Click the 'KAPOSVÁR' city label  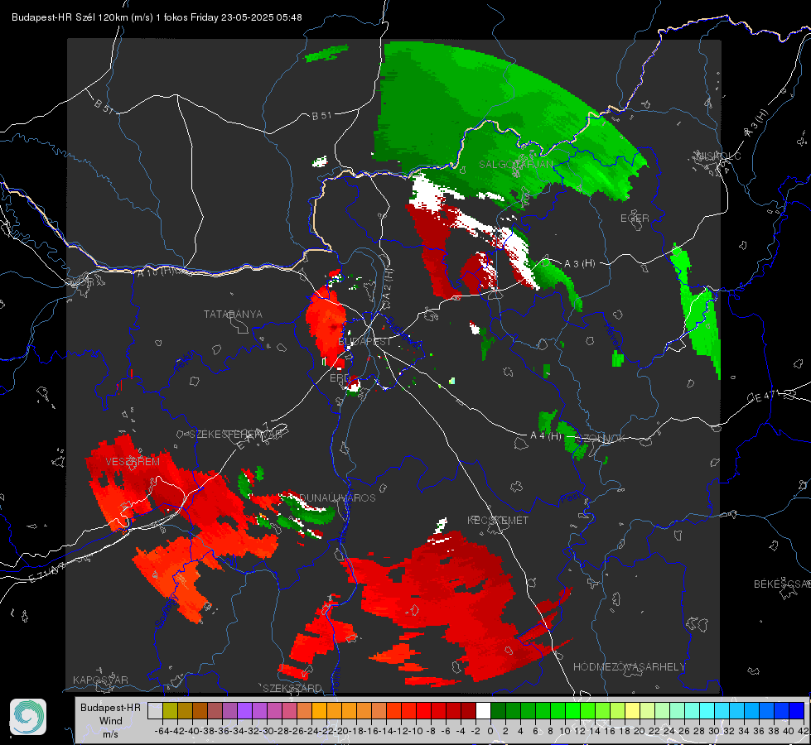100,680
